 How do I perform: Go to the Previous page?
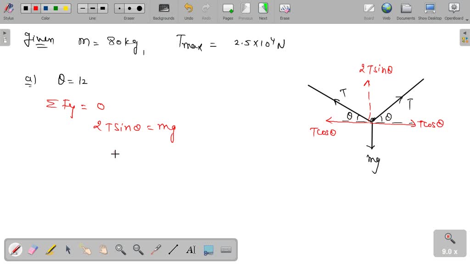(x=246, y=11)
